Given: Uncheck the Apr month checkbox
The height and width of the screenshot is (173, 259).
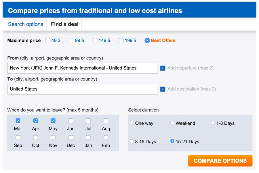Looking at the screenshot, I should click(x=35, y=121).
